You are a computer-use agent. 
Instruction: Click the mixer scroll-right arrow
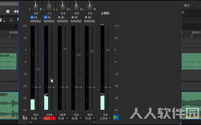[x=94, y=122]
